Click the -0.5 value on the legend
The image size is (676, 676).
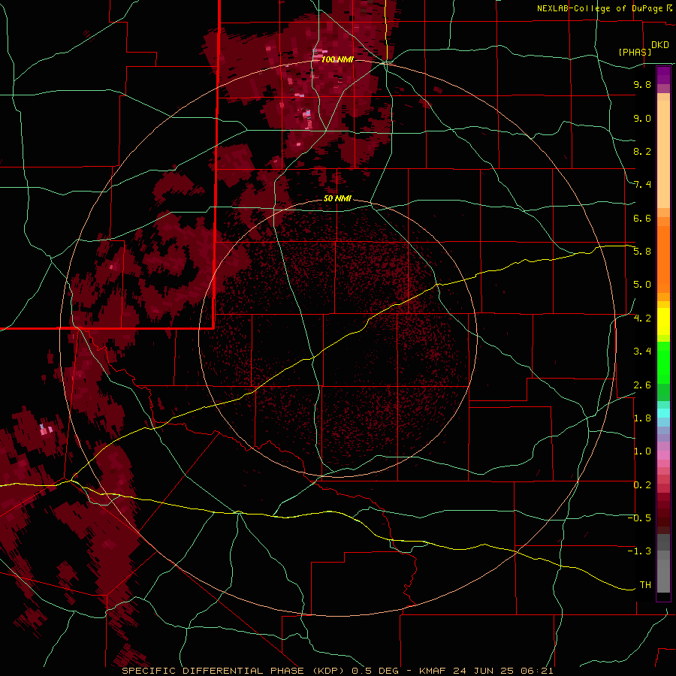[639, 518]
